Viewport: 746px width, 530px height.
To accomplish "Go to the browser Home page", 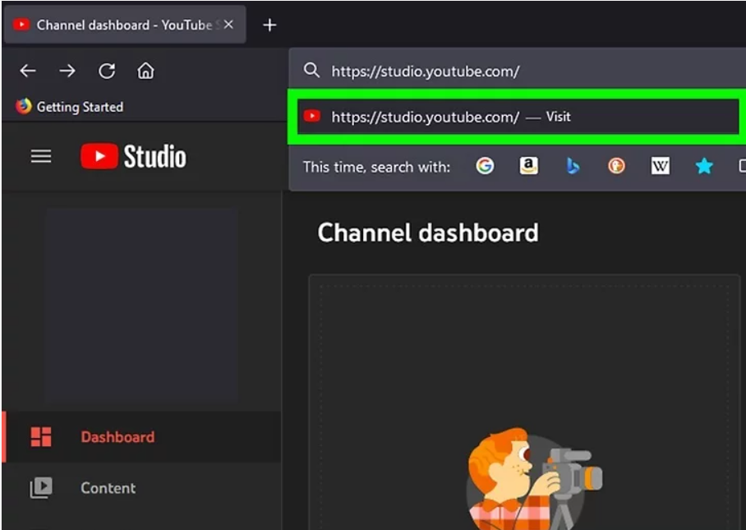I will tap(145, 71).
